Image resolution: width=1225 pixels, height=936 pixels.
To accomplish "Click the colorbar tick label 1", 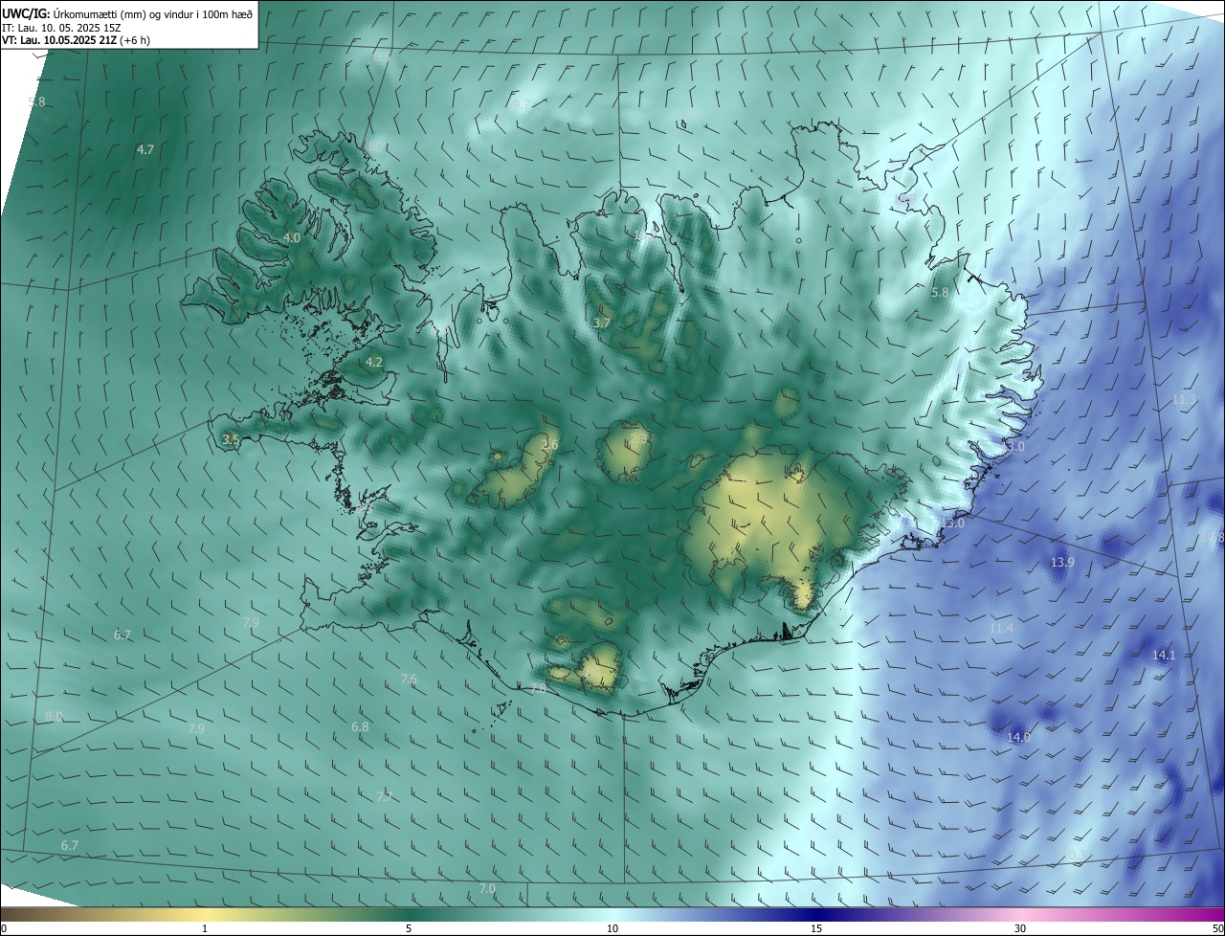I will click(205, 928).
